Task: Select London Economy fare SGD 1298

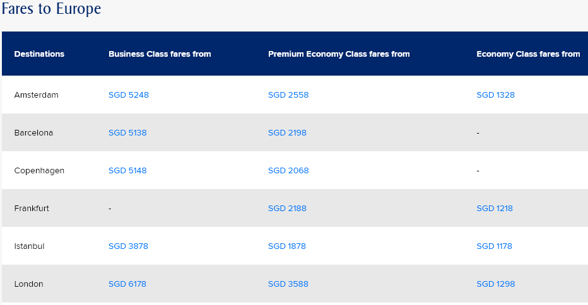Action: [495, 284]
